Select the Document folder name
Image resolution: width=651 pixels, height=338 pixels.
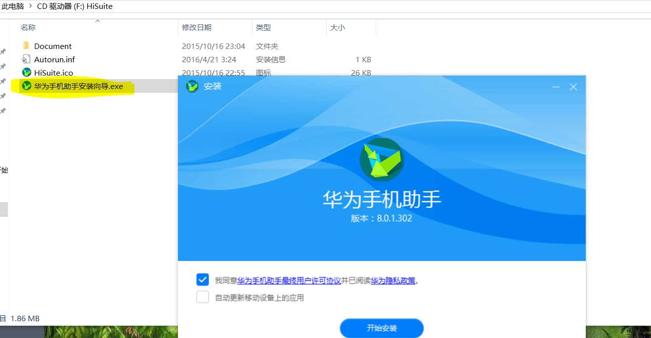pyautogui.click(x=53, y=46)
